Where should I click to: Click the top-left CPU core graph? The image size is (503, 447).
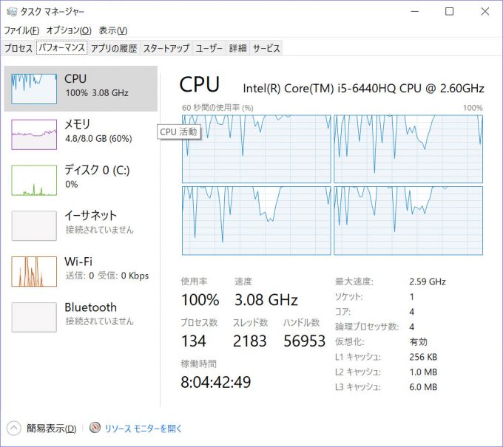pos(256,148)
